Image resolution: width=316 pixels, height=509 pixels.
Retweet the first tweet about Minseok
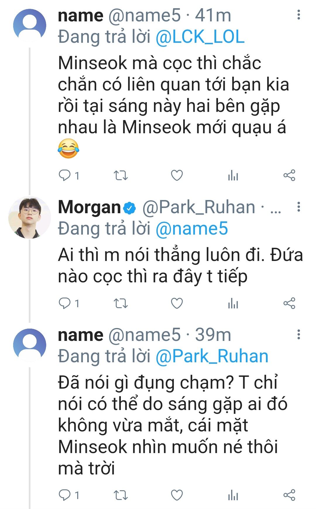coord(121,175)
